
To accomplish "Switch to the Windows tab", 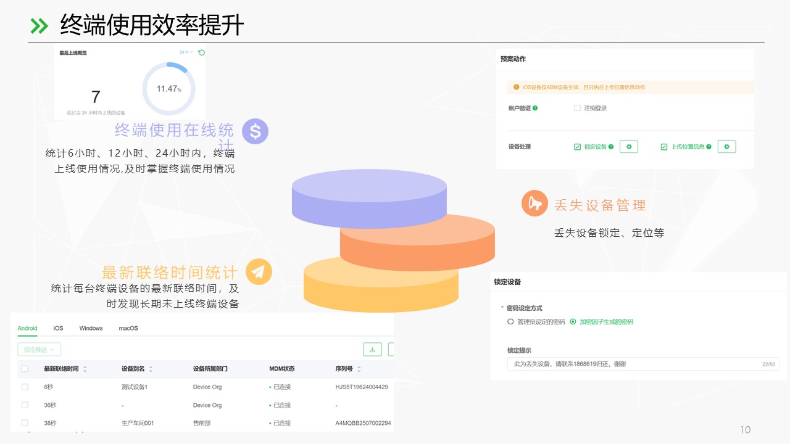I will point(91,328).
